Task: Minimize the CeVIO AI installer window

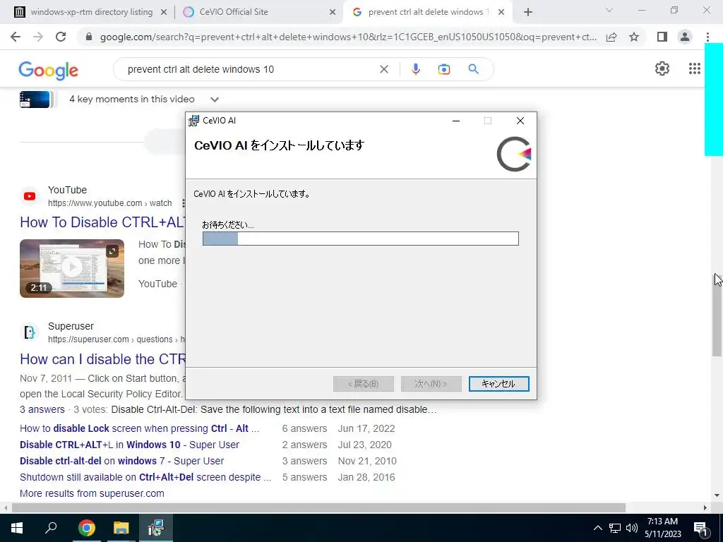Action: pyautogui.click(x=456, y=121)
